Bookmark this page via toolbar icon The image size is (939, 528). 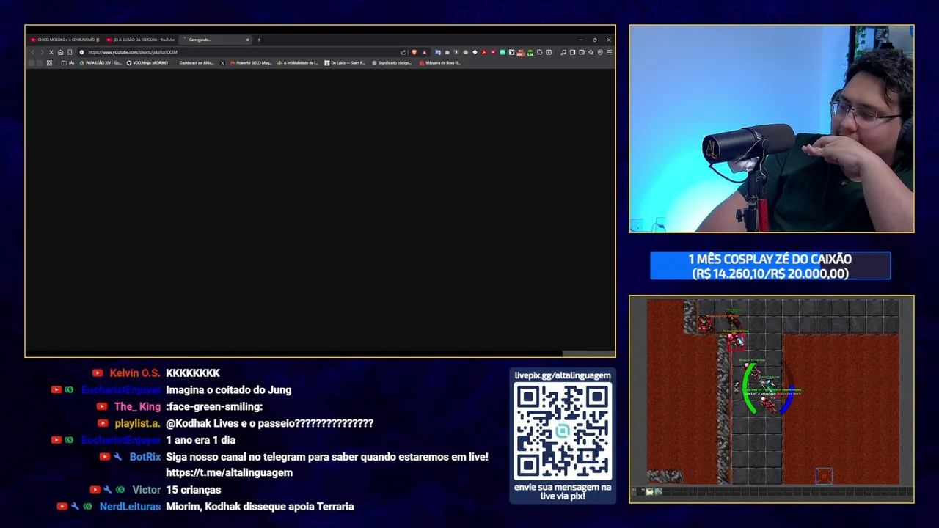70,52
